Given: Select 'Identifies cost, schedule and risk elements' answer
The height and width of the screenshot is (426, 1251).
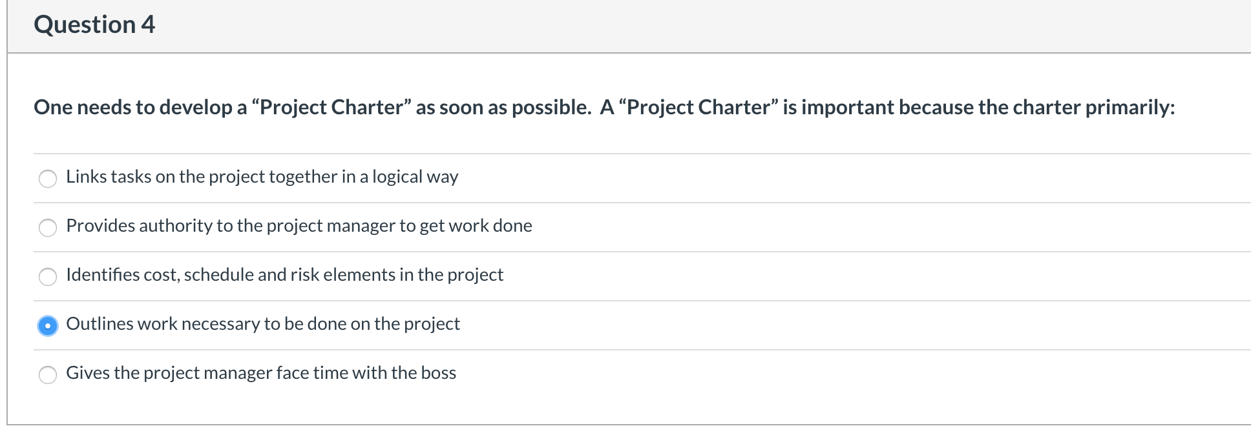Looking at the screenshot, I should (x=48, y=276).
